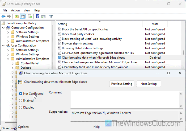The width and height of the screenshot is (186, 131).
Task: Expand Software Settings under Computer Configuration
Action: click(x=8, y=32)
